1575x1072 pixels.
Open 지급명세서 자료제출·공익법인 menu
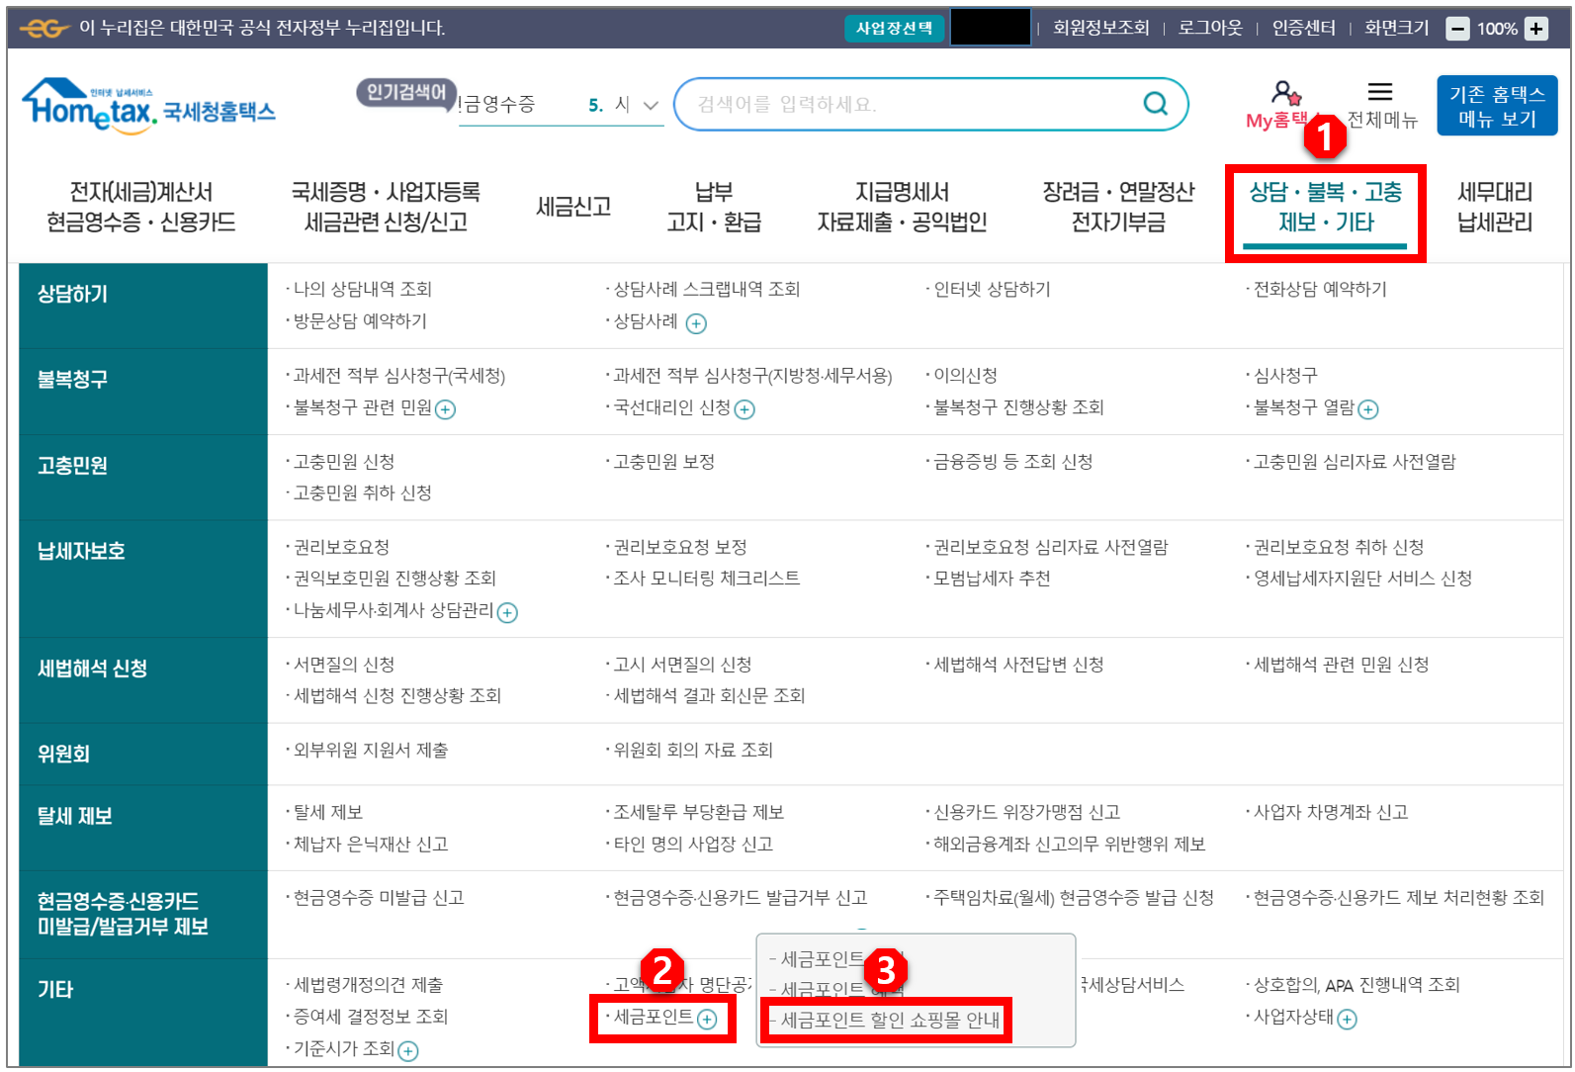[902, 207]
